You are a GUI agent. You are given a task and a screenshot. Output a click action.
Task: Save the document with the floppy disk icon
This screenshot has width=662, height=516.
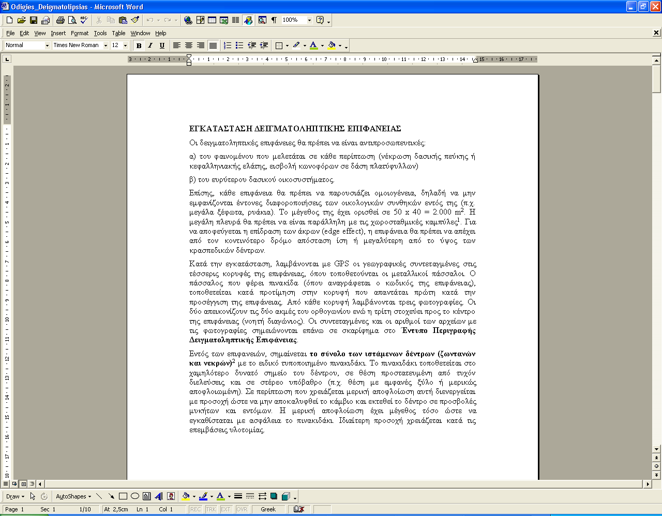point(33,20)
